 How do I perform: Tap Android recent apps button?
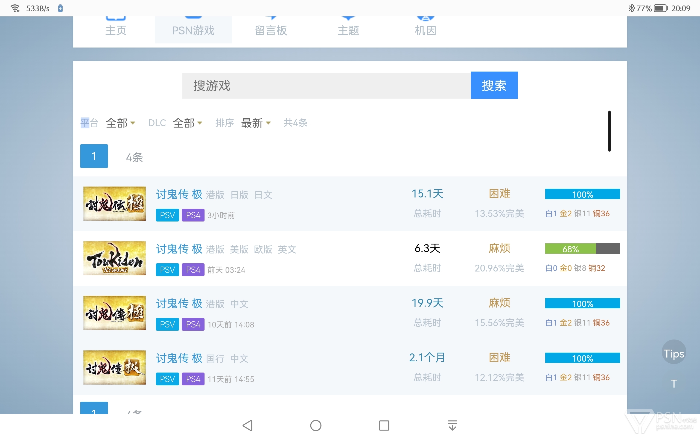(384, 426)
